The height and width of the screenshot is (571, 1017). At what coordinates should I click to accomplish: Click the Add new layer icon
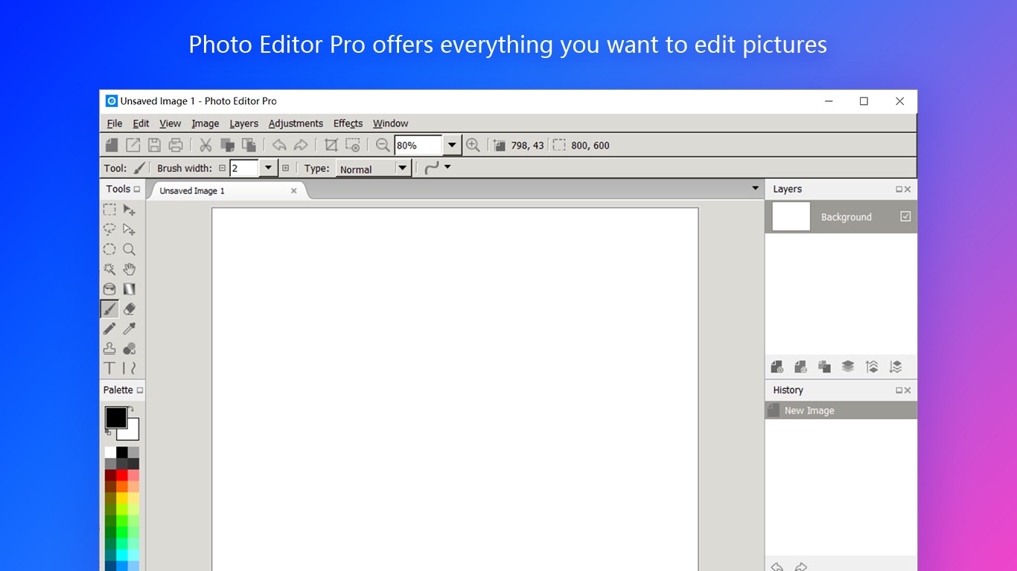click(777, 367)
